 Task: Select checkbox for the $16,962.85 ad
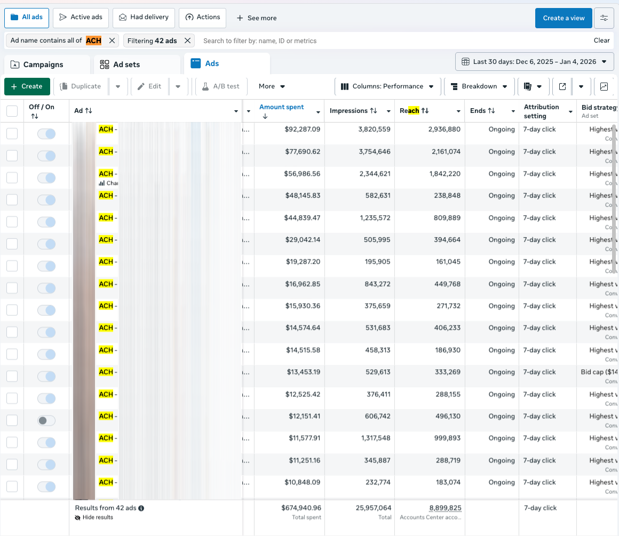12,288
